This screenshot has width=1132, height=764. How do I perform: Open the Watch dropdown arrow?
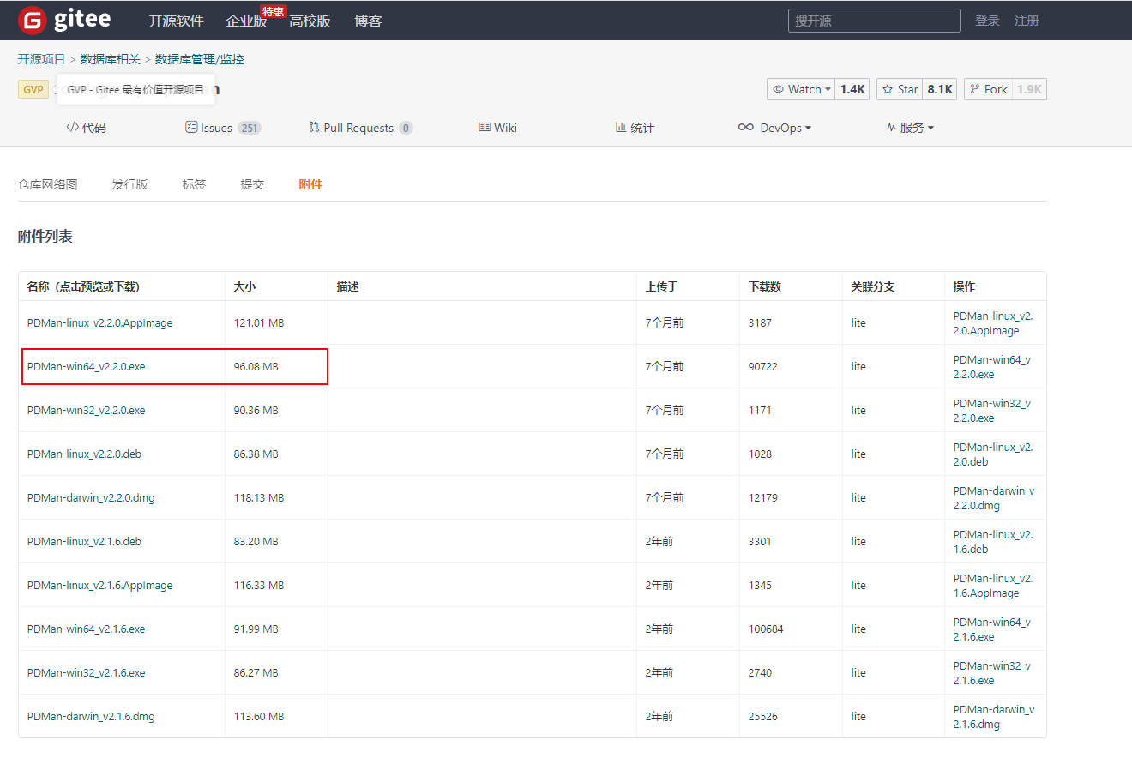pyautogui.click(x=828, y=88)
